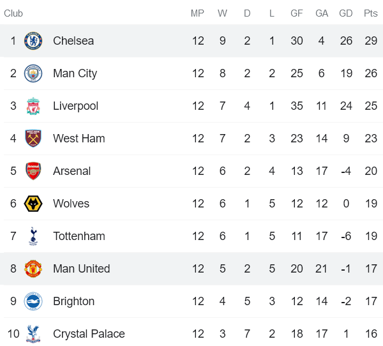The image size is (383, 346).
Task: Click the Man United club crest
Action: 33,269
